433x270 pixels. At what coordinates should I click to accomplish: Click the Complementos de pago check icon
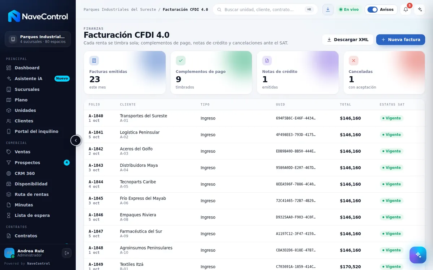tap(180, 60)
